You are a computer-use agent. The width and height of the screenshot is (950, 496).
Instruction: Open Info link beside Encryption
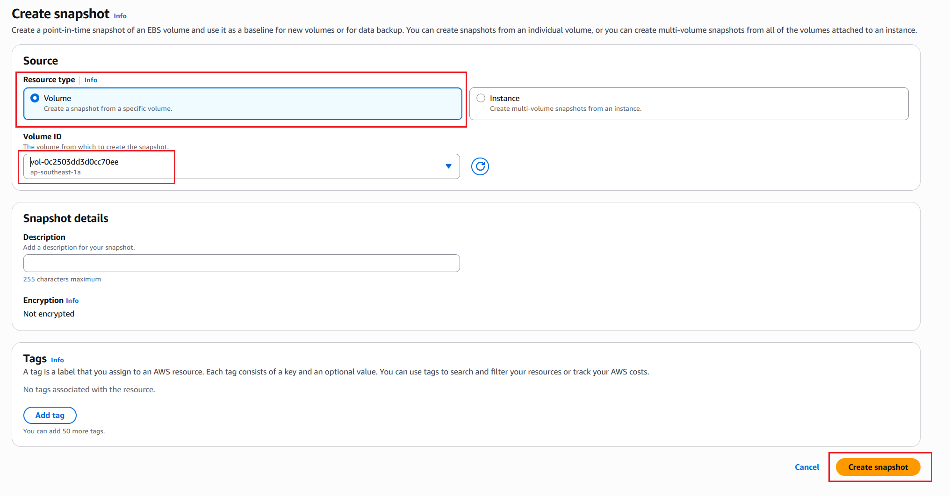tap(72, 301)
